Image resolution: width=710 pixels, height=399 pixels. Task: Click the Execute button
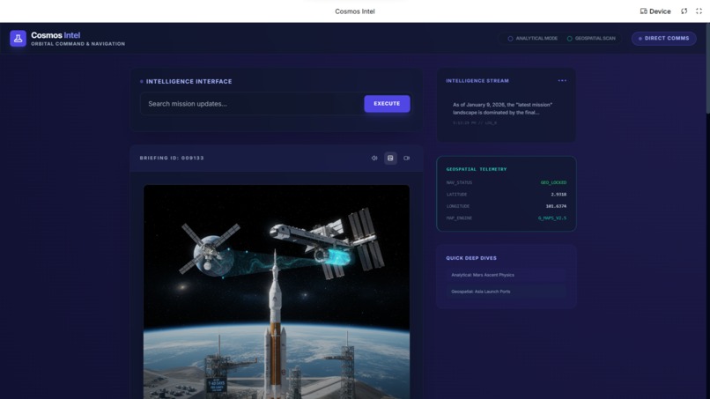coord(387,104)
